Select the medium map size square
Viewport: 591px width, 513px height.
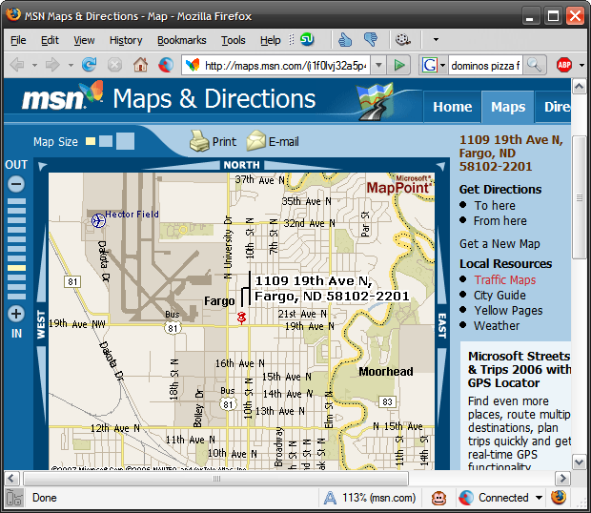coord(106,141)
